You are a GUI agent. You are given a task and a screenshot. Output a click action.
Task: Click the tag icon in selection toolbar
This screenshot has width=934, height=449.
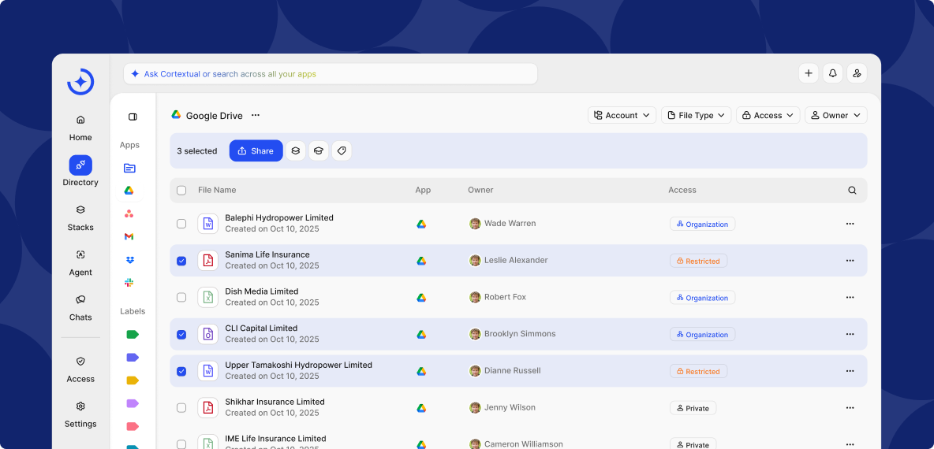click(x=342, y=150)
